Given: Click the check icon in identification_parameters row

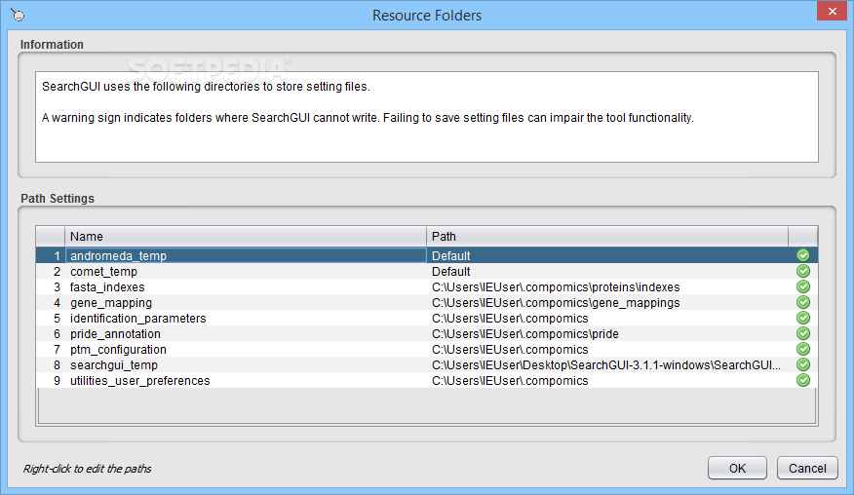Looking at the screenshot, I should tap(802, 318).
